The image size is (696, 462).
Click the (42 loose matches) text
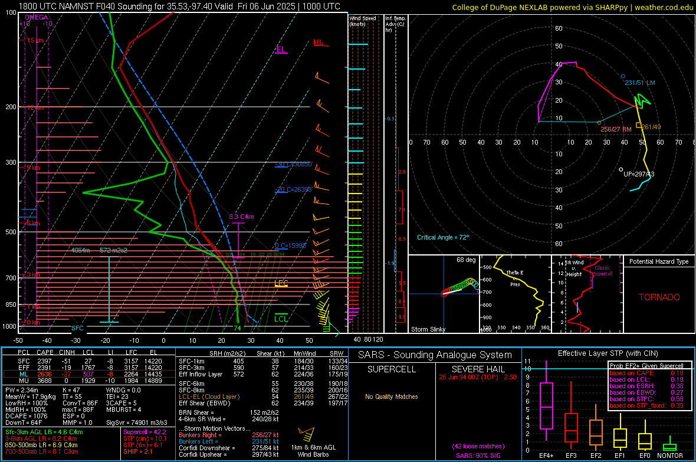pyautogui.click(x=478, y=447)
